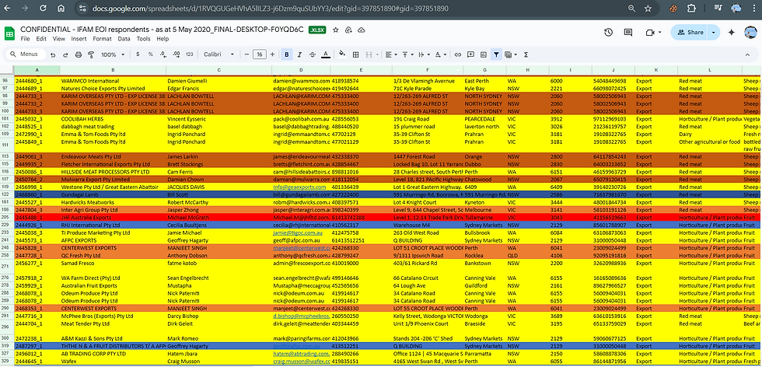Open the horizontal align dropdown

[x=391, y=54]
